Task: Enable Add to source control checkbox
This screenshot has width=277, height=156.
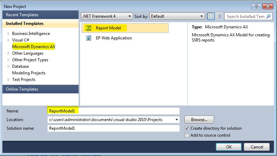Action: click(x=187, y=135)
